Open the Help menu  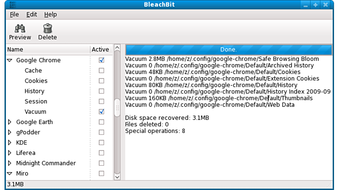click(x=50, y=14)
